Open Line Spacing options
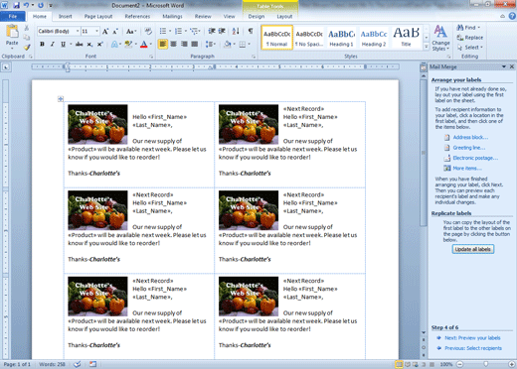The height and width of the screenshot is (369, 517). pyautogui.click(x=210, y=44)
